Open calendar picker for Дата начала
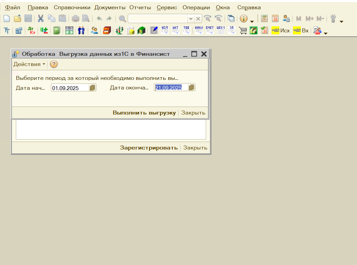The image size is (357, 265). [x=92, y=88]
